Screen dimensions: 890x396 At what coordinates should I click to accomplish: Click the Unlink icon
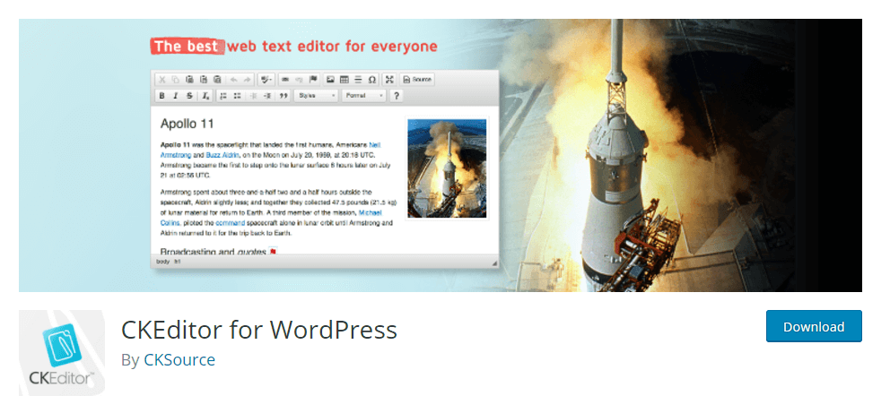click(299, 80)
